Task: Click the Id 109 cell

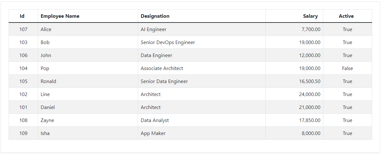Action: click(23, 133)
